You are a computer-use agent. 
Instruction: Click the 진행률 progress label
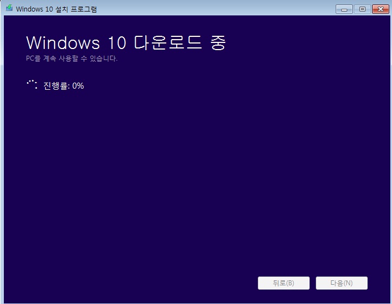point(56,85)
